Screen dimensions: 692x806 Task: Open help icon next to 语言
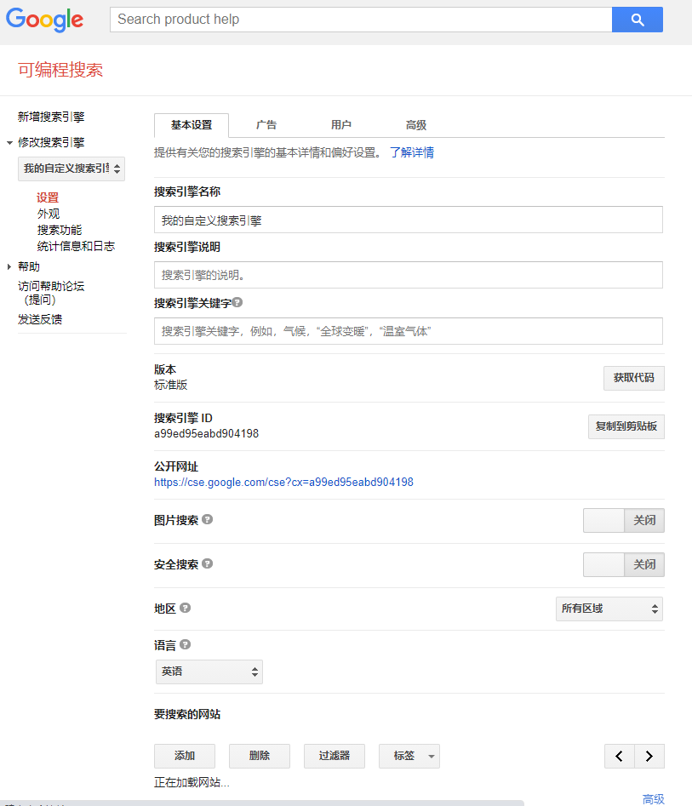click(x=185, y=644)
